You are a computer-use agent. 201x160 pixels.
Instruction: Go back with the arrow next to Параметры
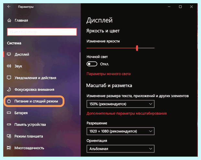(9, 7)
